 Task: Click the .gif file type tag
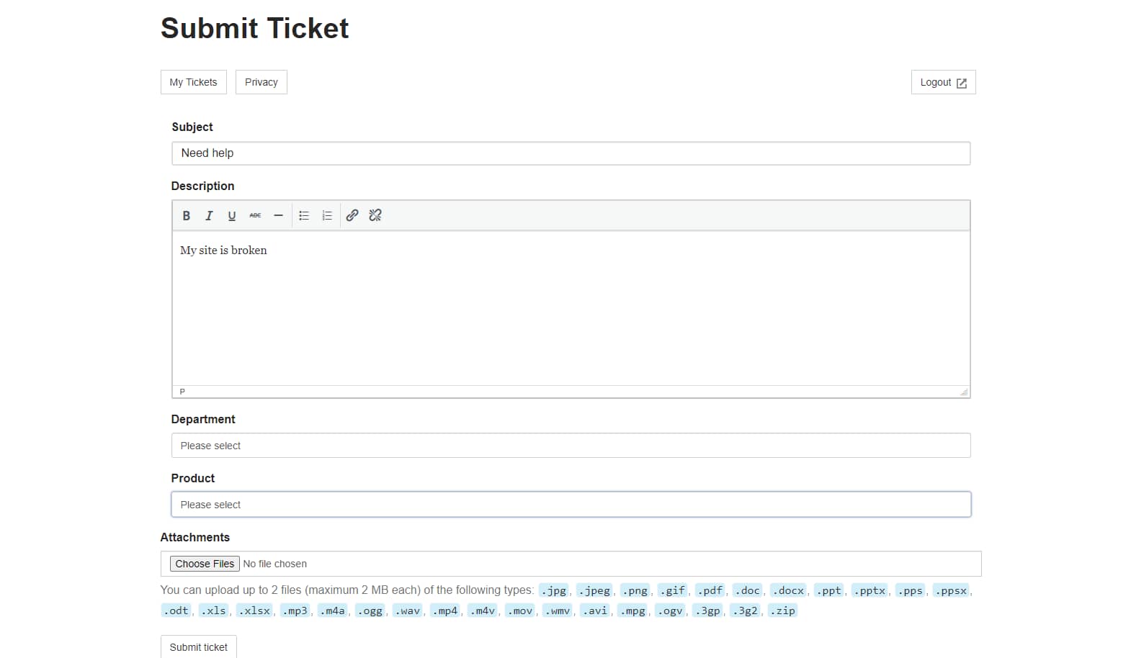coord(672,590)
